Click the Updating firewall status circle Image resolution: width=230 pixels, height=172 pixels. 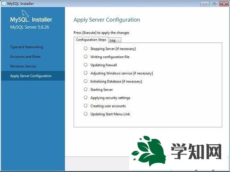pos(86,65)
